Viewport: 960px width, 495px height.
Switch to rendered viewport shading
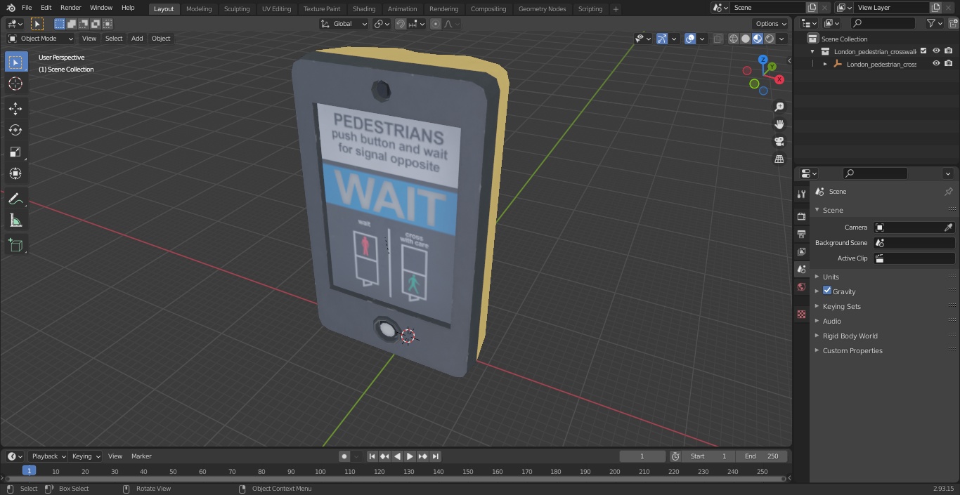click(x=770, y=39)
